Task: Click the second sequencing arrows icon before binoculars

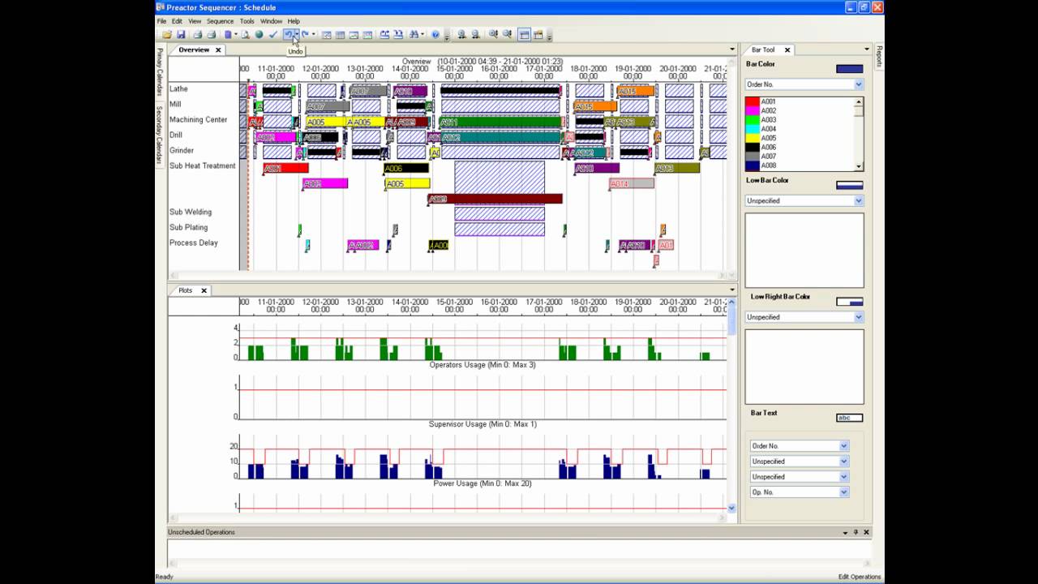Action: point(398,35)
